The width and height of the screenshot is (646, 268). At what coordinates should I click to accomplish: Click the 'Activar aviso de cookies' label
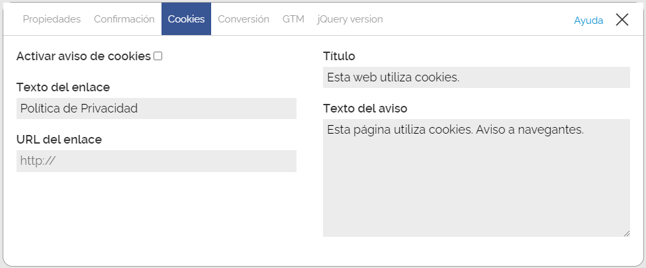pyautogui.click(x=83, y=56)
